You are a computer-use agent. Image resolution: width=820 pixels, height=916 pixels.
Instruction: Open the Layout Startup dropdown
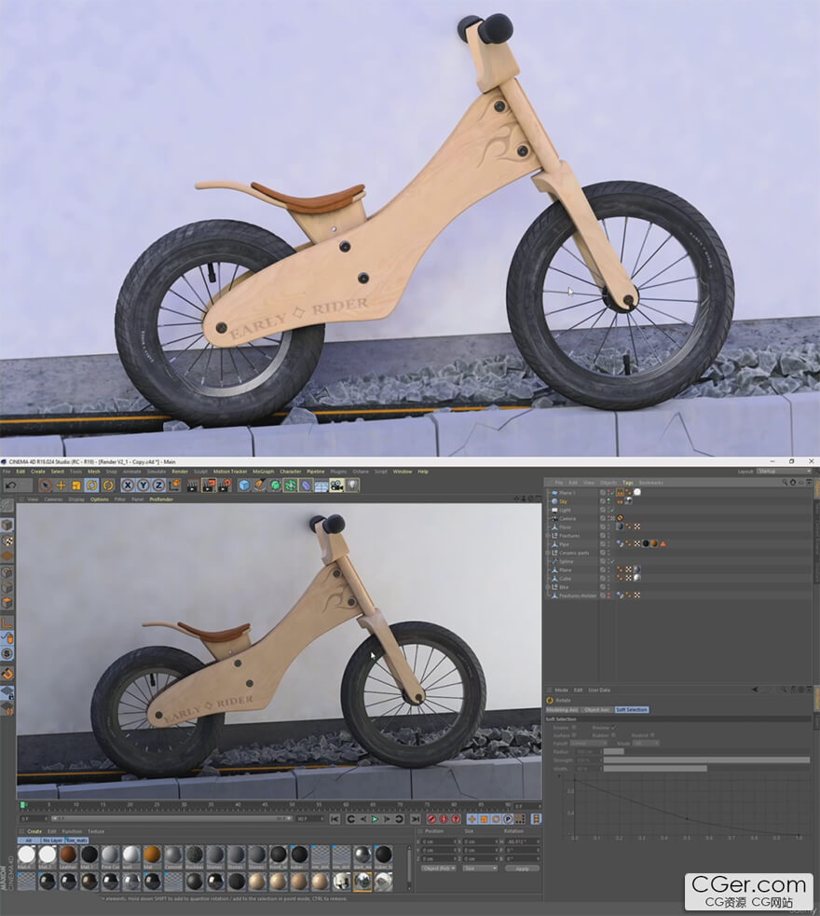[x=785, y=472]
